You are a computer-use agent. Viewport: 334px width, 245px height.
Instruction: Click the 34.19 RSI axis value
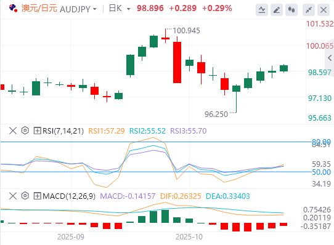[x=322, y=183]
